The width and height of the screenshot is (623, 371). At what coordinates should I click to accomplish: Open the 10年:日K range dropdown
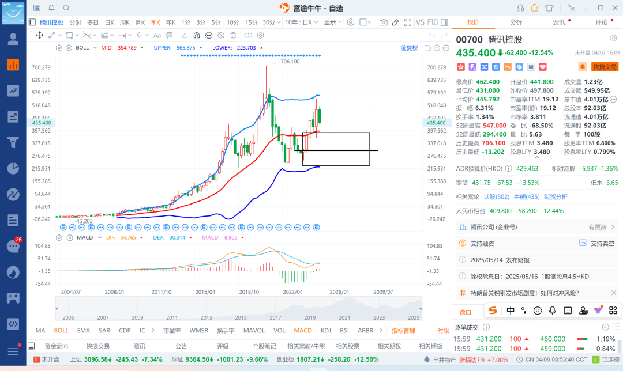(x=301, y=22)
